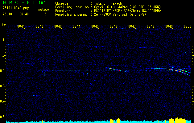Click the 0644 time axis marker
The width and height of the screenshot is (194, 123).
point(76,26)
